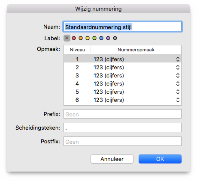The image size is (197, 181).
Task: Open number format dropdown for level 6
Action: coord(178,100)
